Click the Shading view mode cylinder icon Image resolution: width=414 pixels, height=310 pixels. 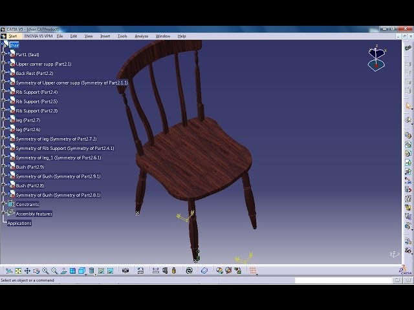(x=91, y=271)
